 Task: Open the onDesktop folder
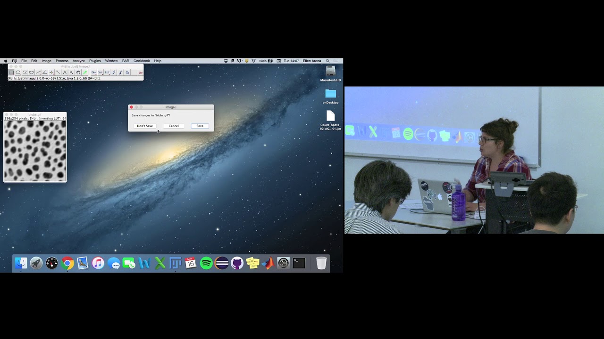[331, 96]
